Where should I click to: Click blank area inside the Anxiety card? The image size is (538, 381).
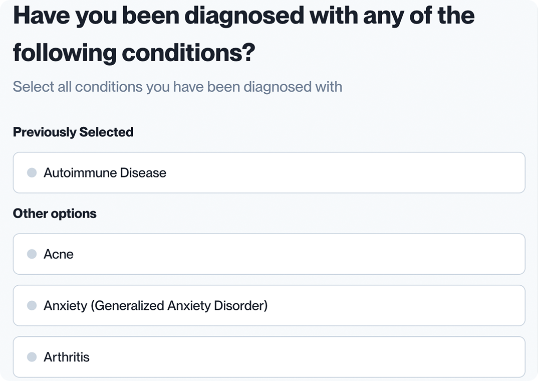pos(396,305)
